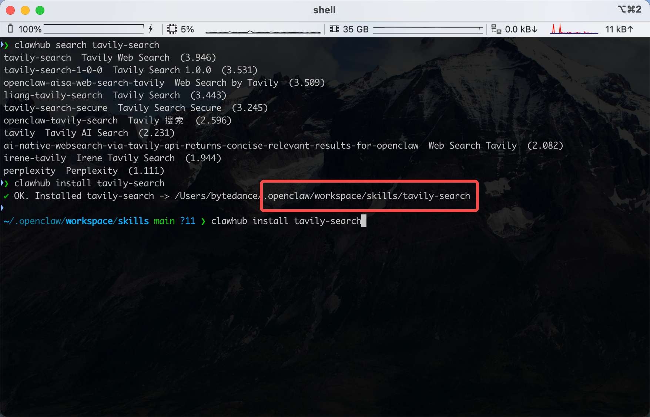Click the main git branch label in prompt

click(x=164, y=221)
